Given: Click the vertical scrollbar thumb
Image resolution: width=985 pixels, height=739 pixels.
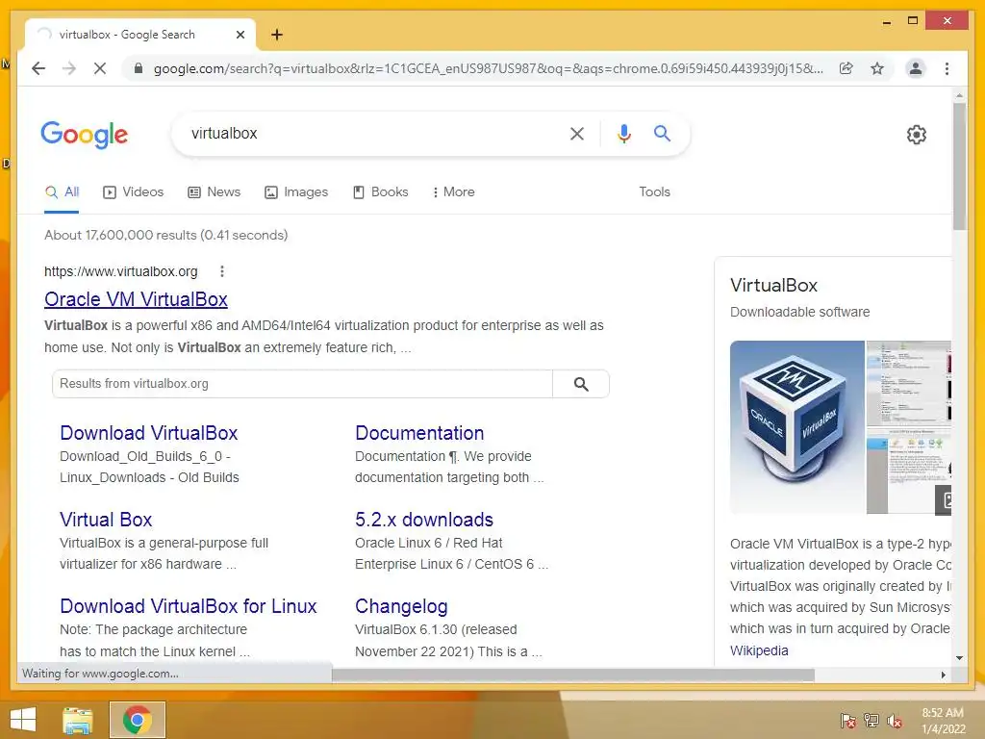Looking at the screenshot, I should click(959, 166).
